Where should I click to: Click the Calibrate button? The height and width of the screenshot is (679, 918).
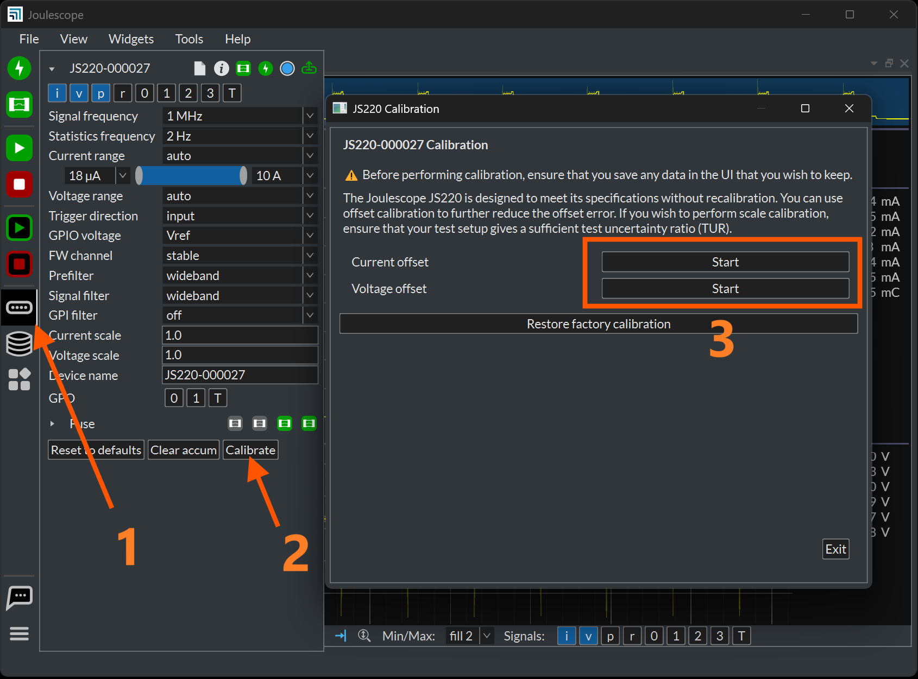pos(250,450)
